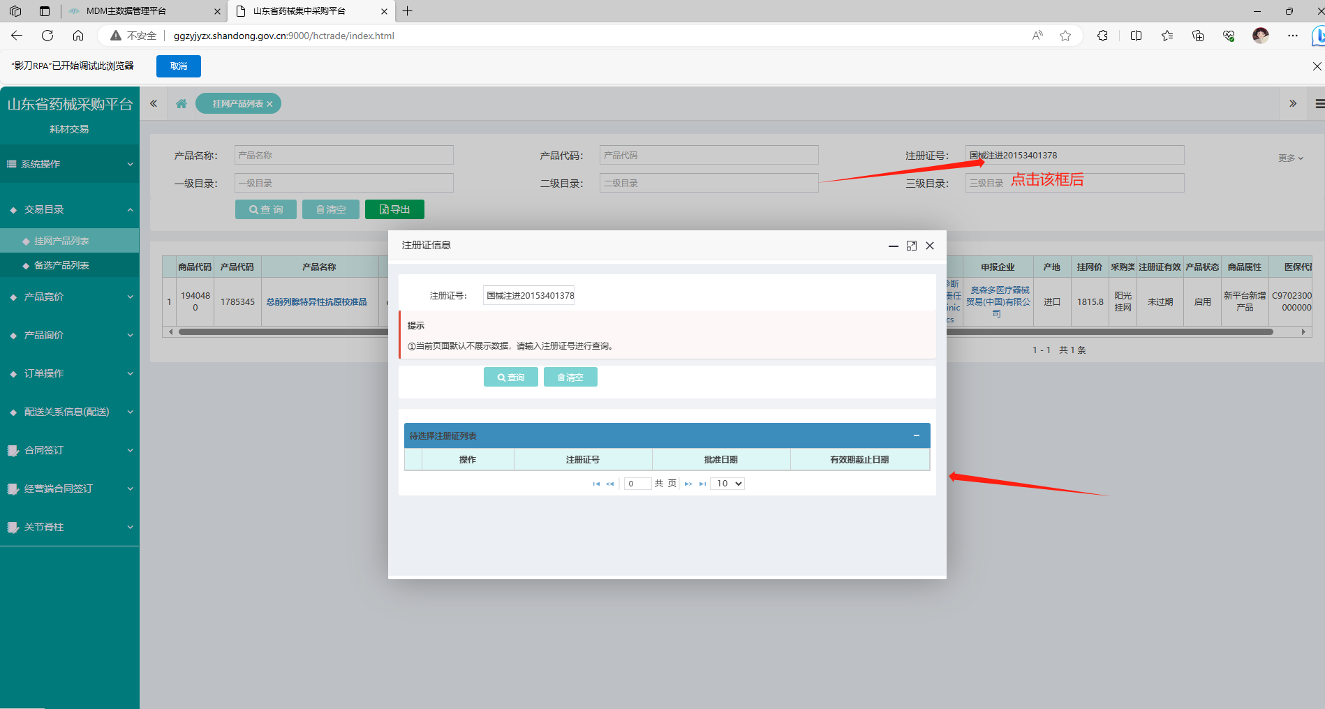Expand the 经营端合同签订 sidebar menu

[x=70, y=488]
